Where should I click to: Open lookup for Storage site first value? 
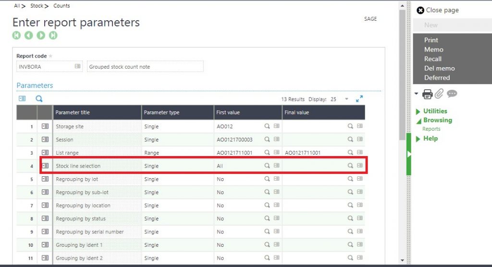[x=267, y=126]
